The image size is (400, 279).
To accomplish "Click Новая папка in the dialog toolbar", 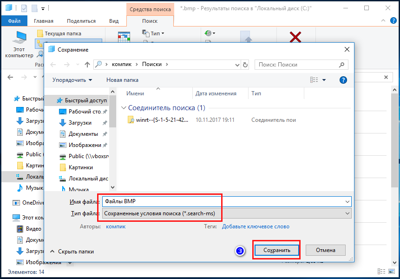I will click(122, 80).
